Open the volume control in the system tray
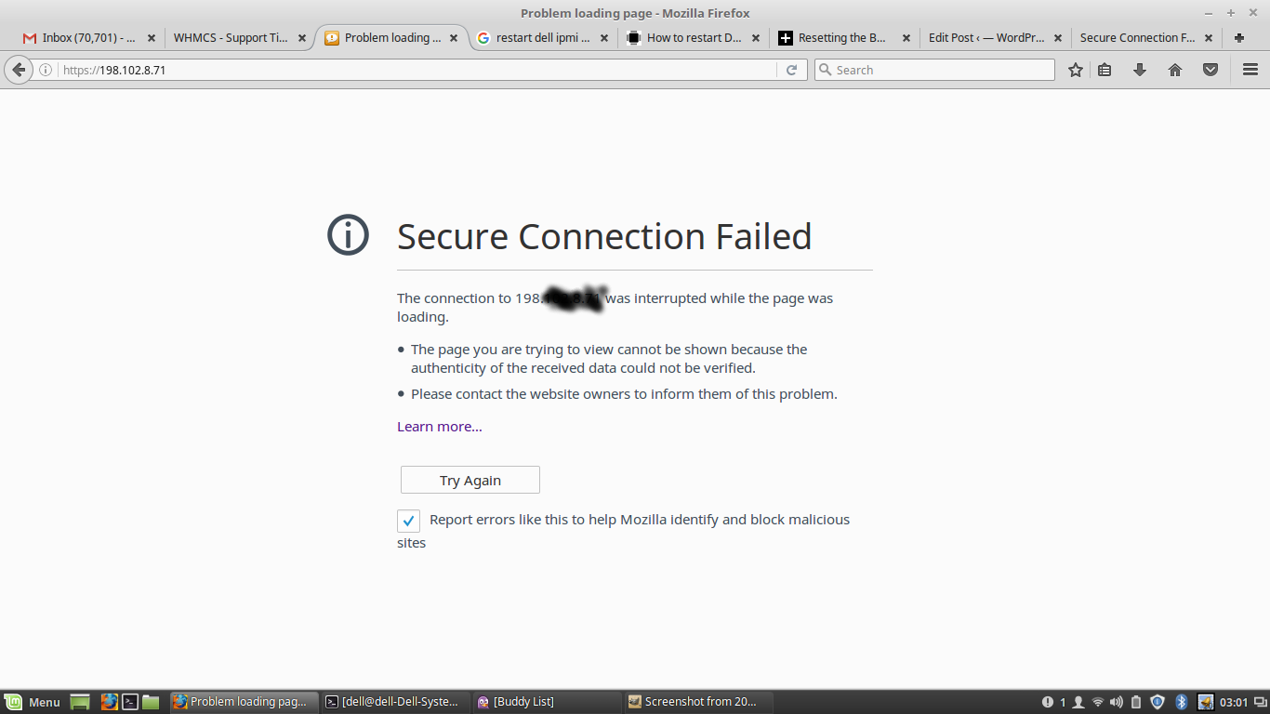The width and height of the screenshot is (1270, 714). coord(1116,702)
